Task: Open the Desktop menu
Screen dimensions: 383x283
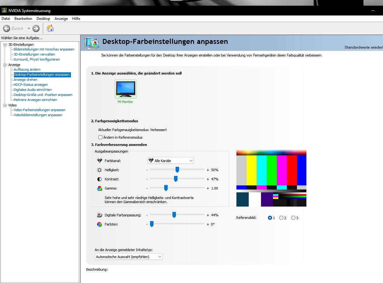Action: click(43, 19)
